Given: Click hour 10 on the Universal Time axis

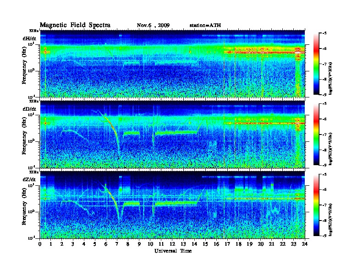Looking at the screenshot, I should point(150,244).
